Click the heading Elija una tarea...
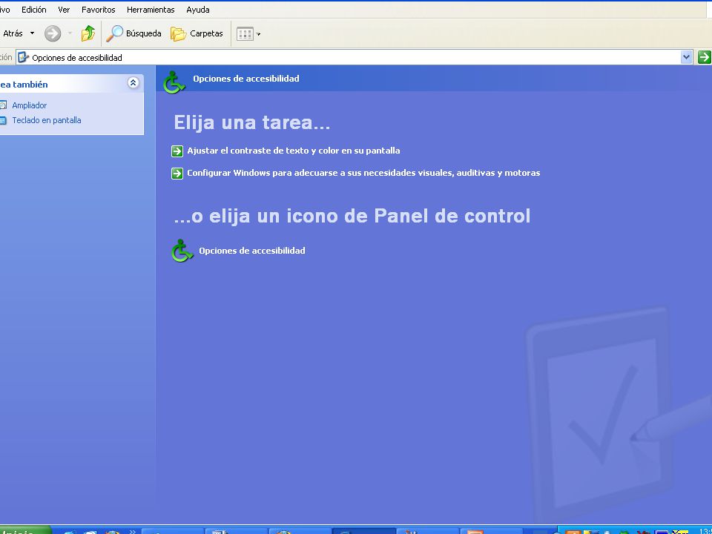This screenshot has width=712, height=534. pyautogui.click(x=252, y=123)
